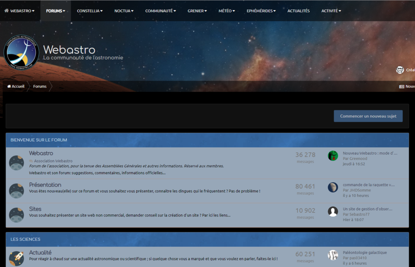This screenshot has width=415, height=267.
Task: Open the Association Webastro subforum
Action: pyautogui.click(x=53, y=161)
